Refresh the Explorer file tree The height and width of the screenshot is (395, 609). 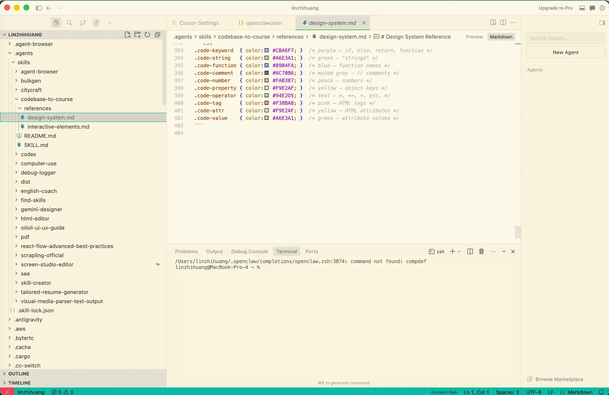(x=147, y=35)
